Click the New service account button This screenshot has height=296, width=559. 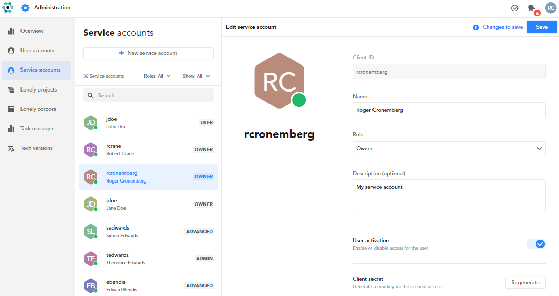point(148,53)
